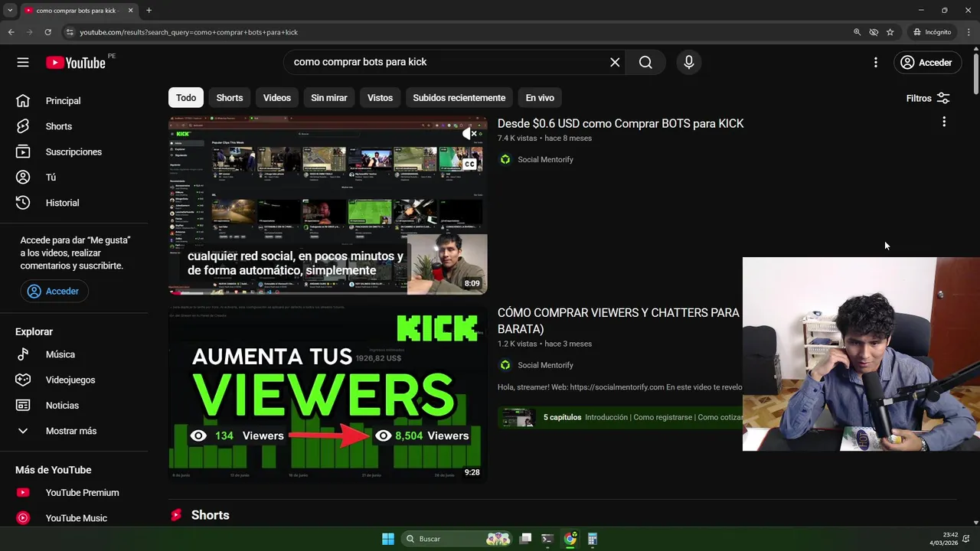Open the Windows Start menu

click(x=388, y=539)
